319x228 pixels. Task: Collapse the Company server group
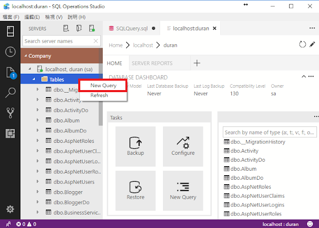25,56
